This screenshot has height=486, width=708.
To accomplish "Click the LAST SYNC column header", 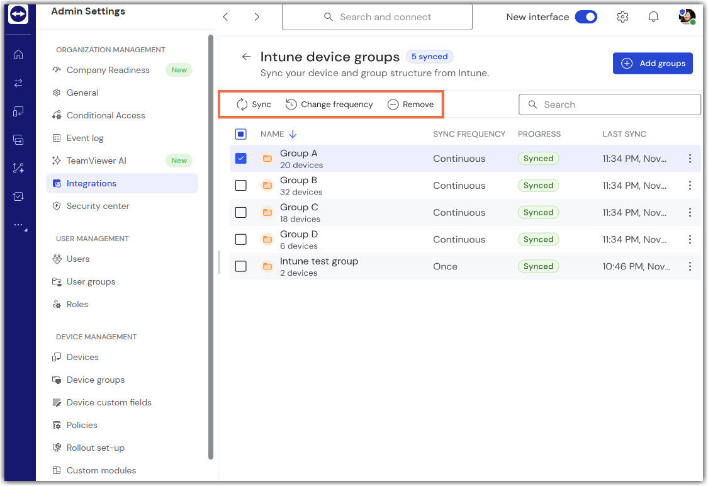I will click(x=624, y=134).
